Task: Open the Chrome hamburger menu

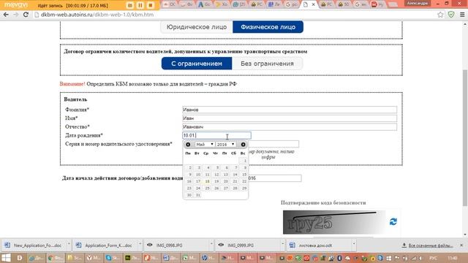Action: [462, 15]
